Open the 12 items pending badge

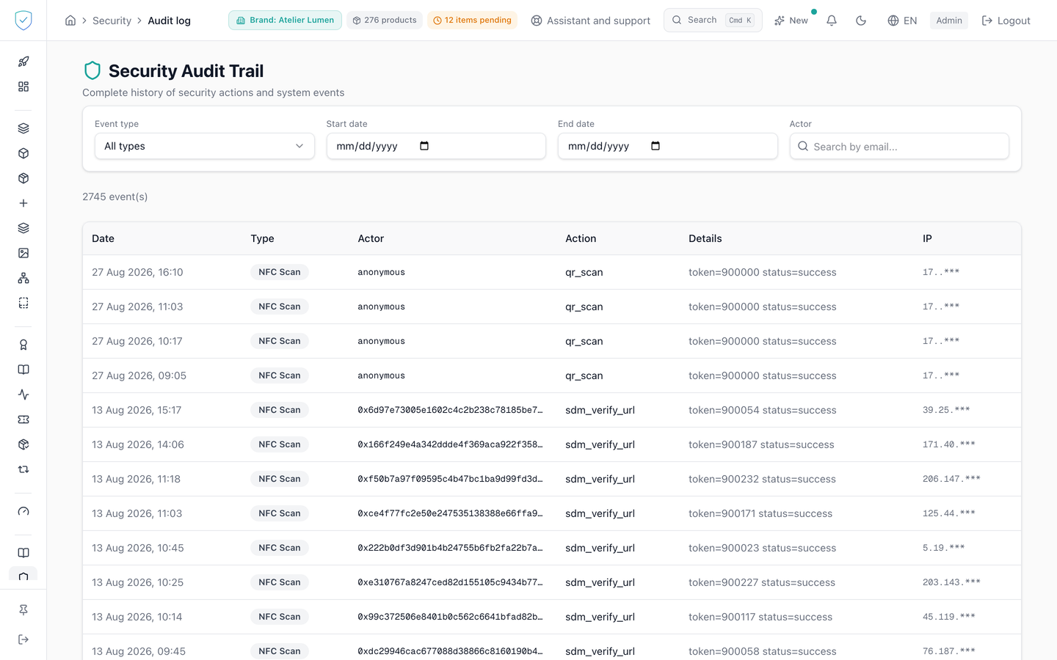tap(472, 21)
